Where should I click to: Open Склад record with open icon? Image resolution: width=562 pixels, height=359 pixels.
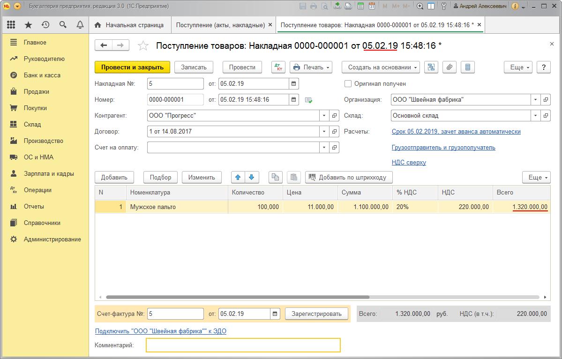point(546,116)
